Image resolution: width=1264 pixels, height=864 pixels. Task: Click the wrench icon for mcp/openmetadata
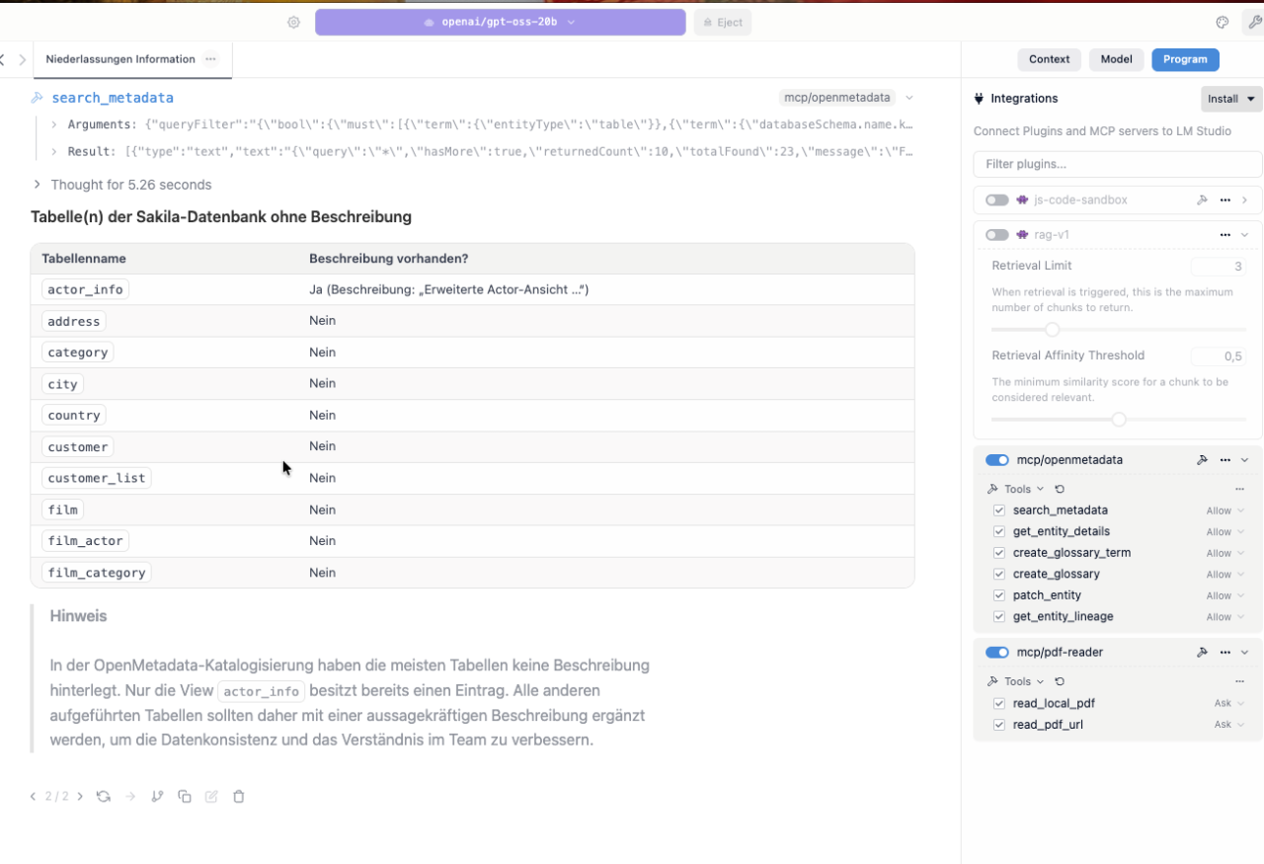(1203, 459)
